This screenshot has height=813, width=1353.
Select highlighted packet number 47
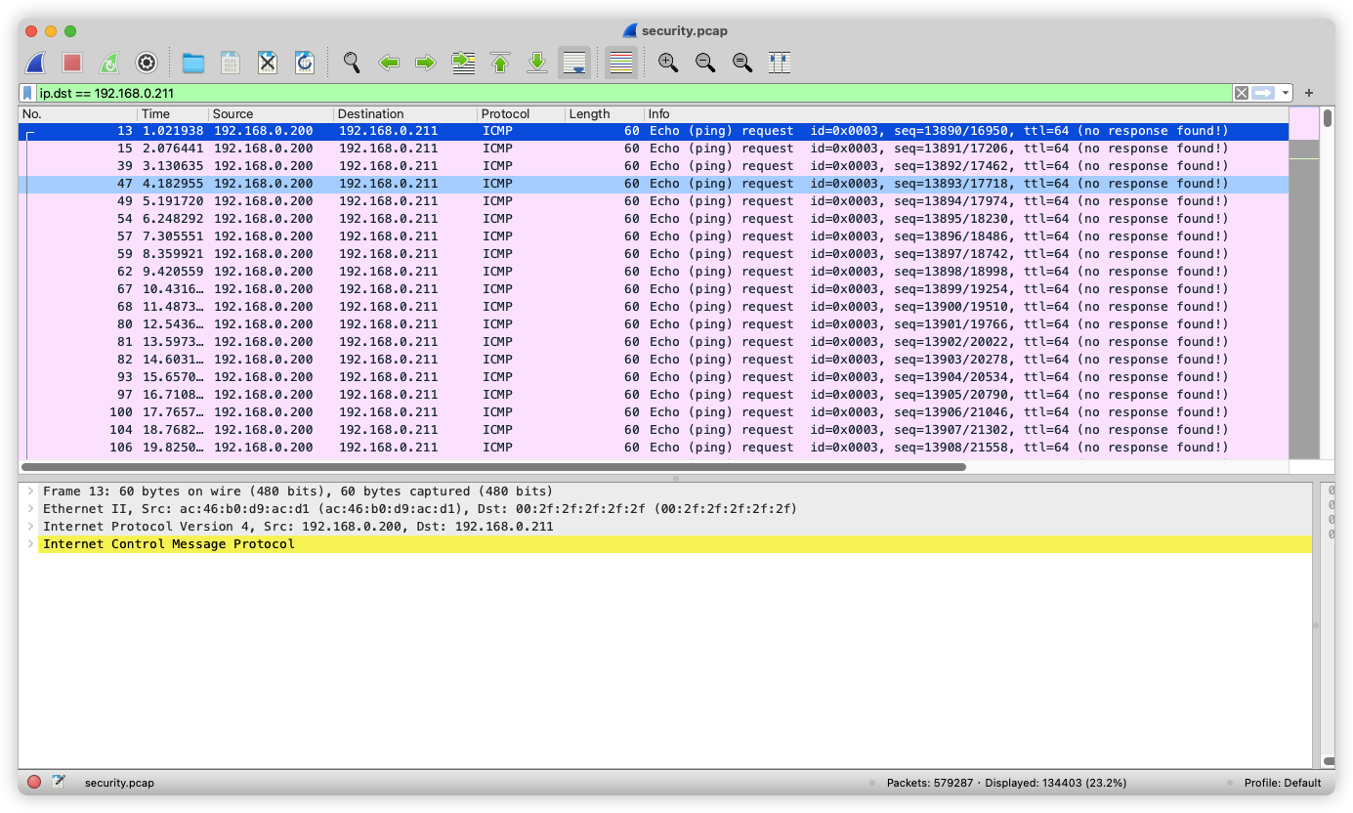(x=654, y=184)
